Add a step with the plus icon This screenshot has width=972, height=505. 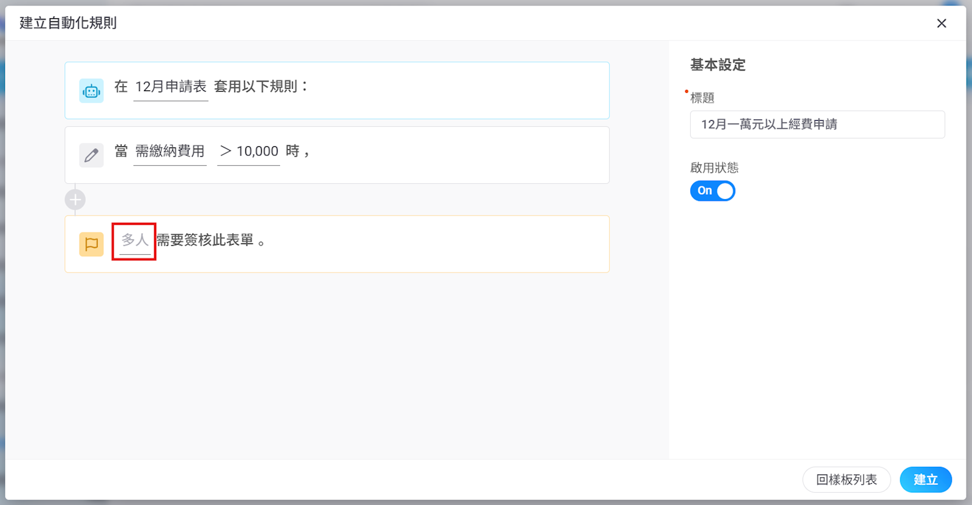click(75, 200)
